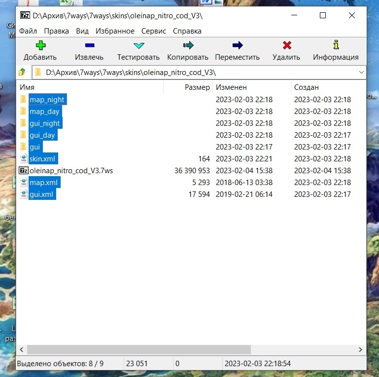The height and width of the screenshot is (377, 379).
Task: Open the Файл menu
Action: pyautogui.click(x=28, y=31)
